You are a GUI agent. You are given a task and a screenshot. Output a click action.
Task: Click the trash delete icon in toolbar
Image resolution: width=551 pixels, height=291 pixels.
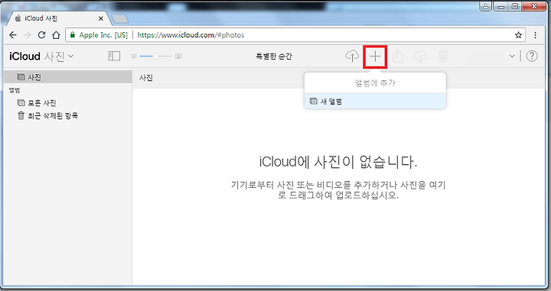click(443, 56)
